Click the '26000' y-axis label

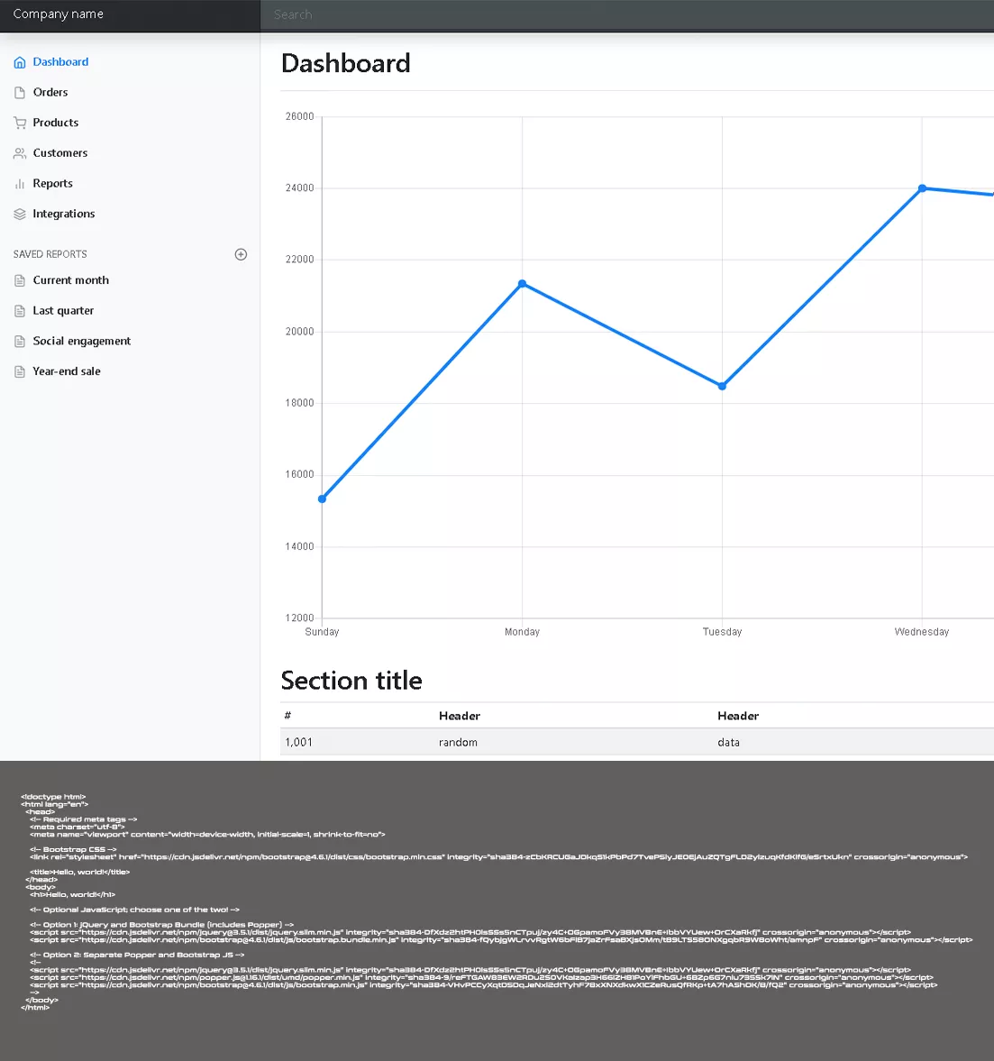[300, 116]
